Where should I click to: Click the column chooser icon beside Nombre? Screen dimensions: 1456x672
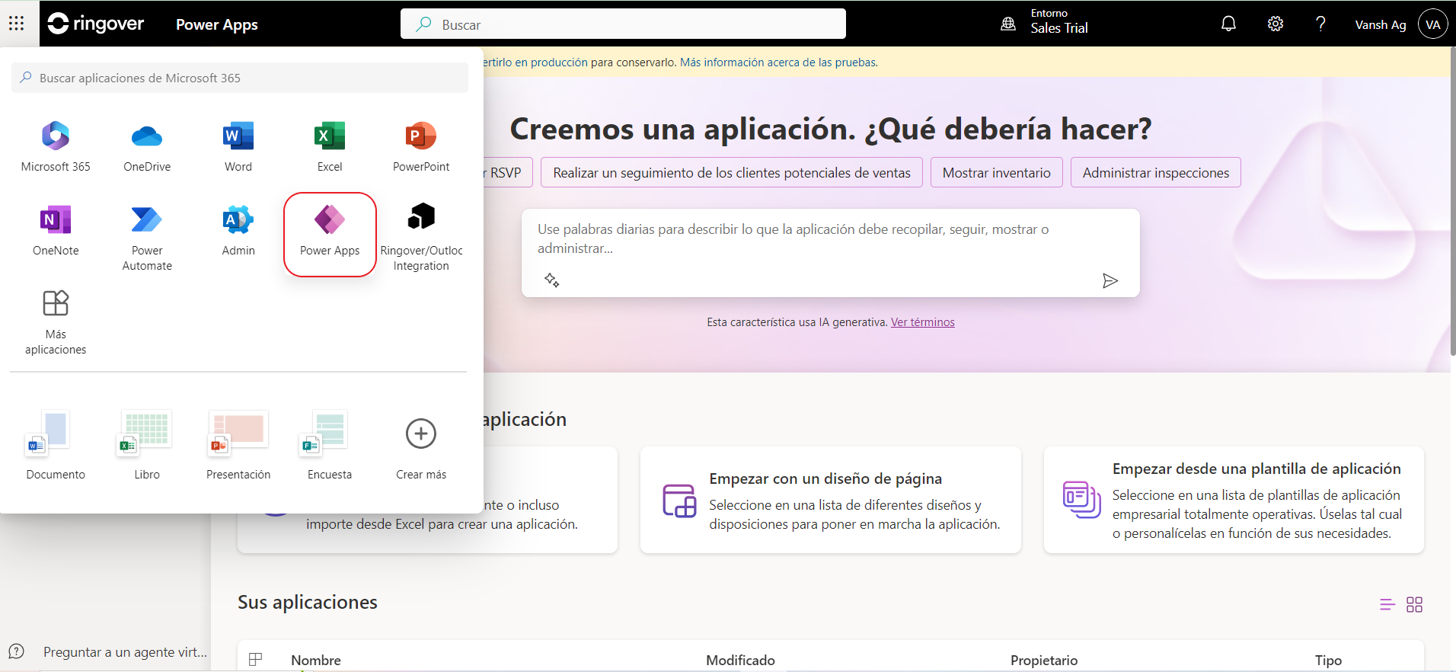[x=256, y=659]
